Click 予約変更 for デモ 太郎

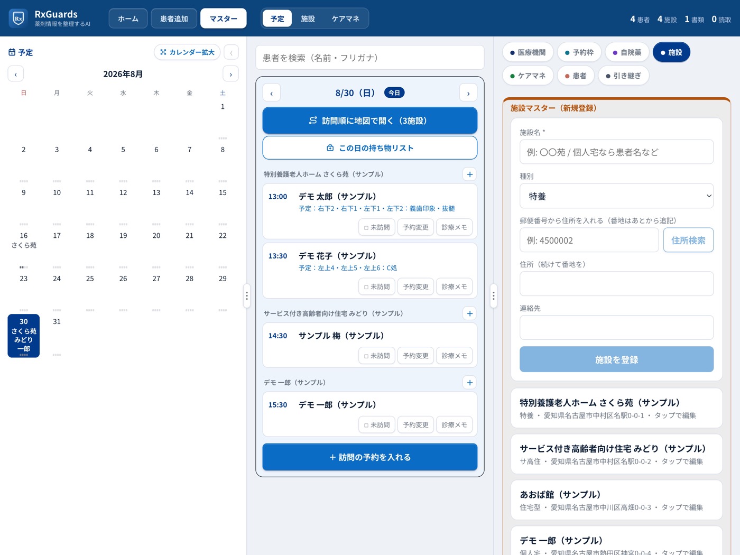point(415,227)
